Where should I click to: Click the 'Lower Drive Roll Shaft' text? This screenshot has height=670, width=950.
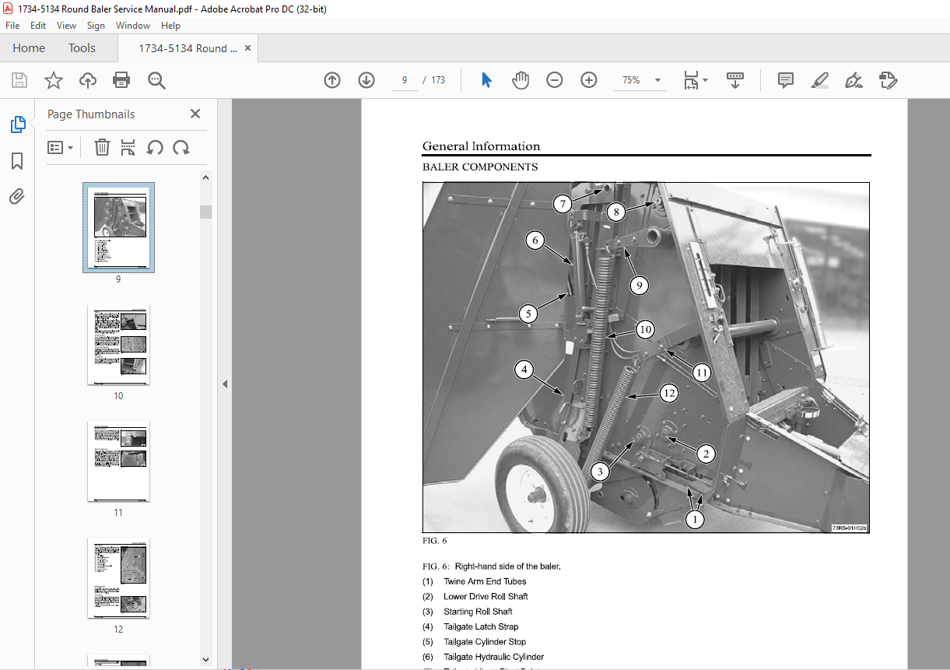(486, 596)
